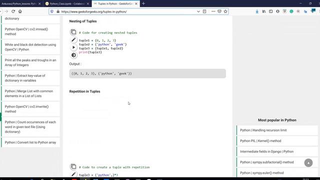Select the Tuples in Python GeeksforGeeks tab

115,3
